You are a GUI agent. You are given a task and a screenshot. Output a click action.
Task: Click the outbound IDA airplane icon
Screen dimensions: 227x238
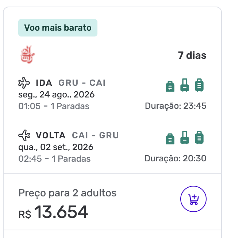pos(24,83)
